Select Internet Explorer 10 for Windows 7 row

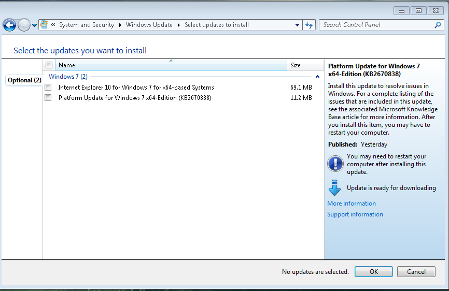point(183,87)
